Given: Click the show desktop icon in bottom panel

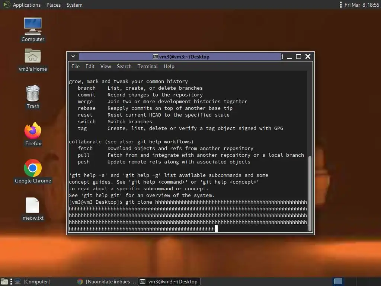Looking at the screenshot, I should [4, 282].
